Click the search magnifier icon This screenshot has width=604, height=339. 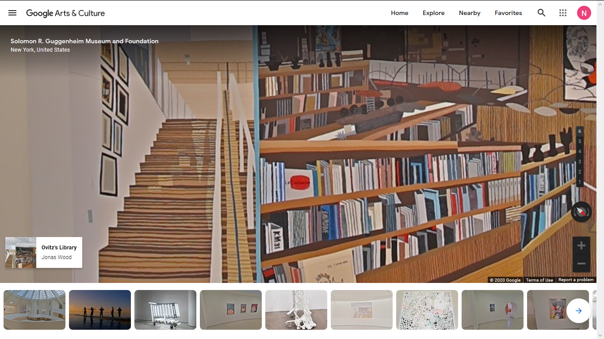click(x=541, y=13)
